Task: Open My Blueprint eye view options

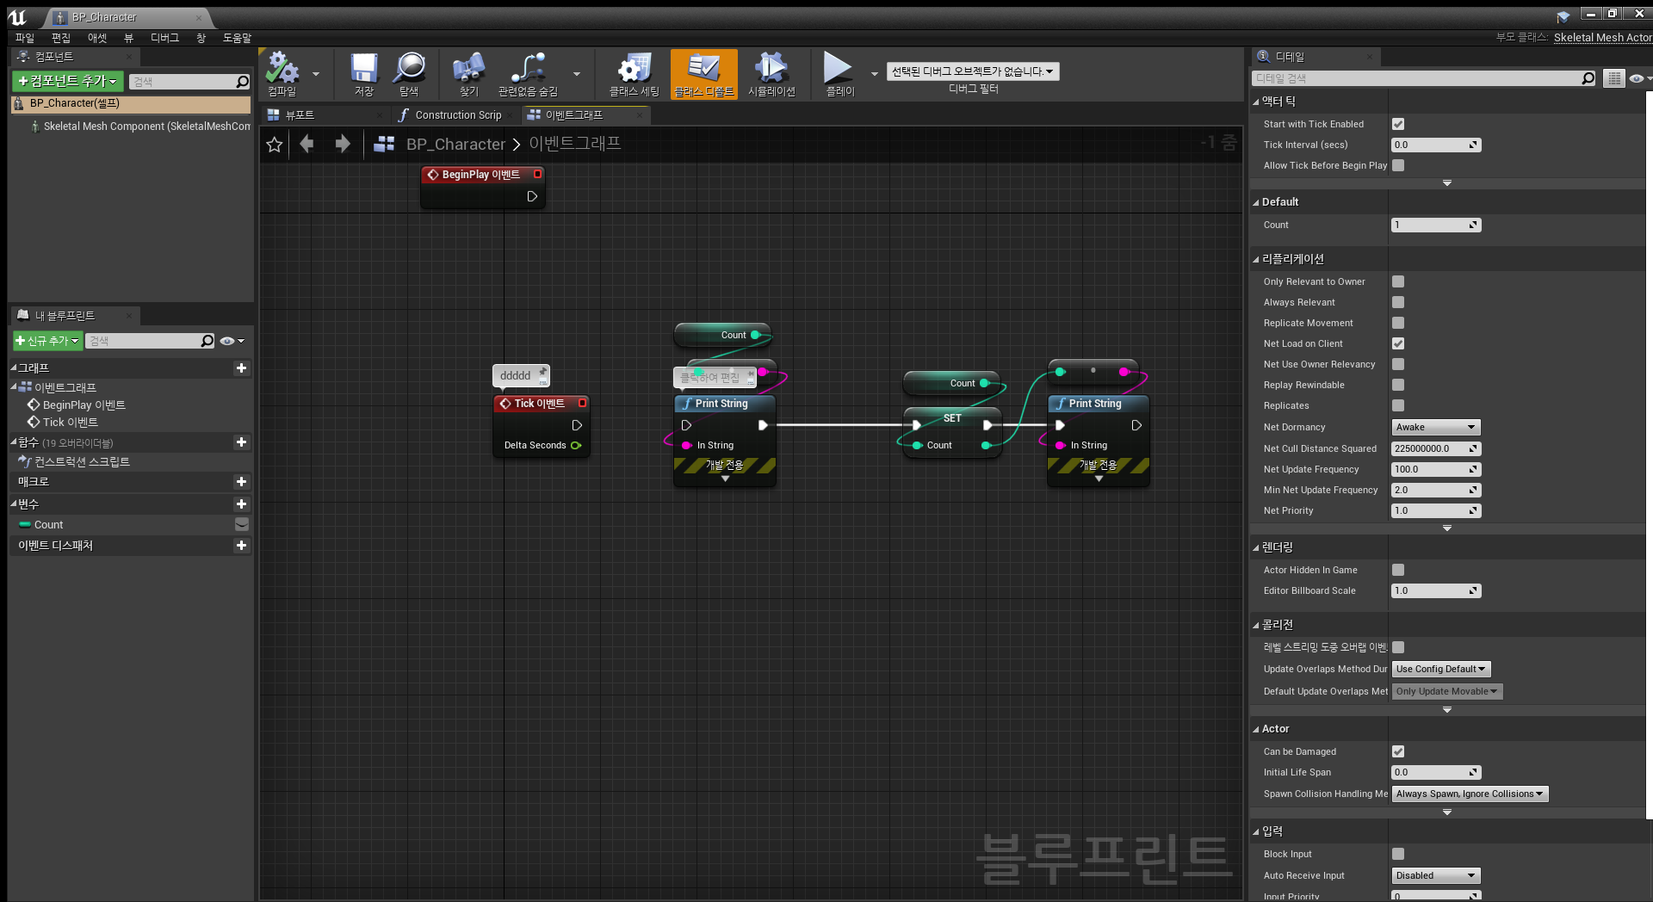Action: click(x=232, y=341)
